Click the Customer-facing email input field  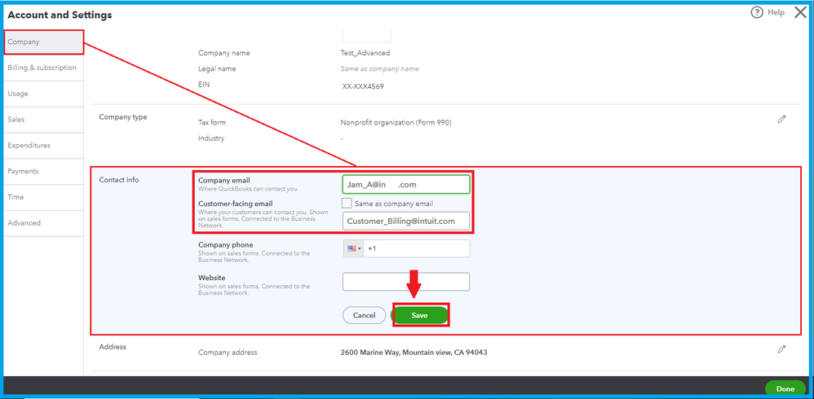tap(406, 221)
